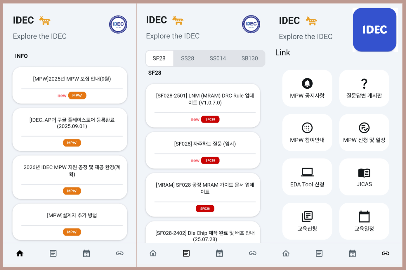The height and width of the screenshot is (270, 406).
Task: Open the [MPW]설계자 추가 방법 notice
Action: pyautogui.click(x=72, y=216)
